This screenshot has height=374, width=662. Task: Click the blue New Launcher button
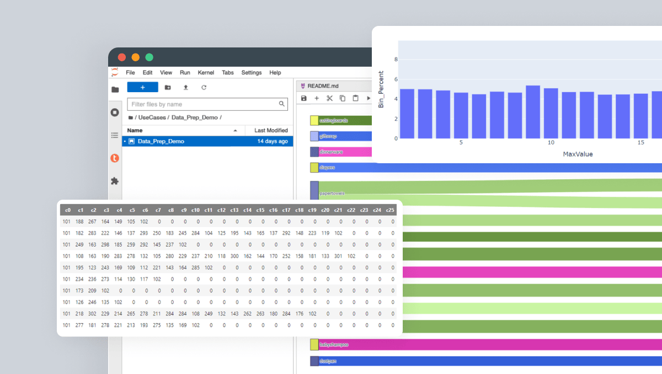(142, 87)
